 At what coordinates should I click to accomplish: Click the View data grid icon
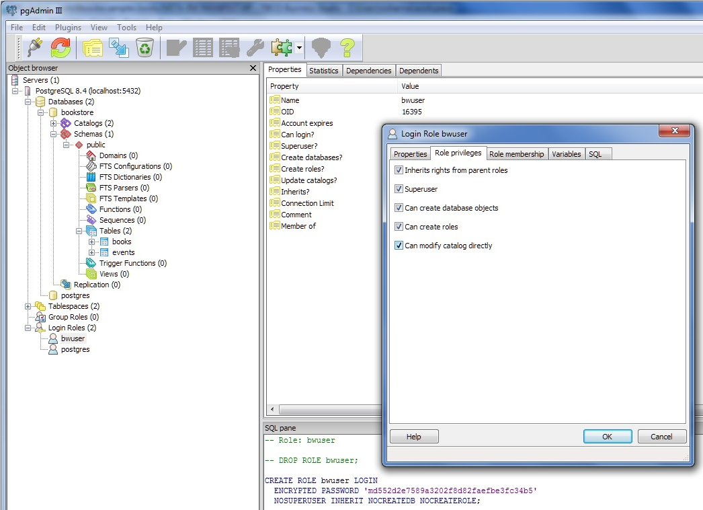pyautogui.click(x=203, y=48)
